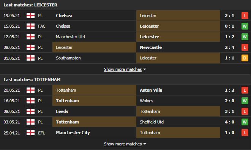
Task: Expand Show more matches under Tottenham
Action: (x=123, y=144)
